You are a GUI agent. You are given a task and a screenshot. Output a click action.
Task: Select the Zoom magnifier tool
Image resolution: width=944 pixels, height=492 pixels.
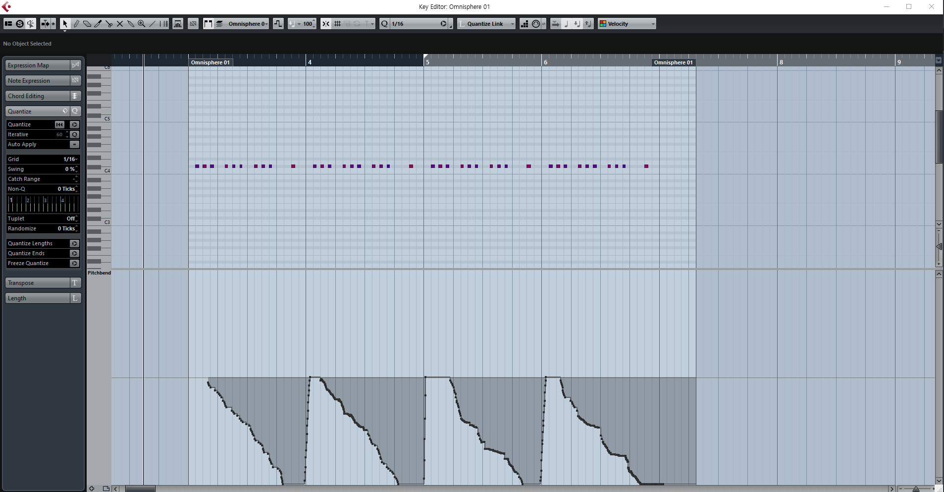click(x=142, y=24)
